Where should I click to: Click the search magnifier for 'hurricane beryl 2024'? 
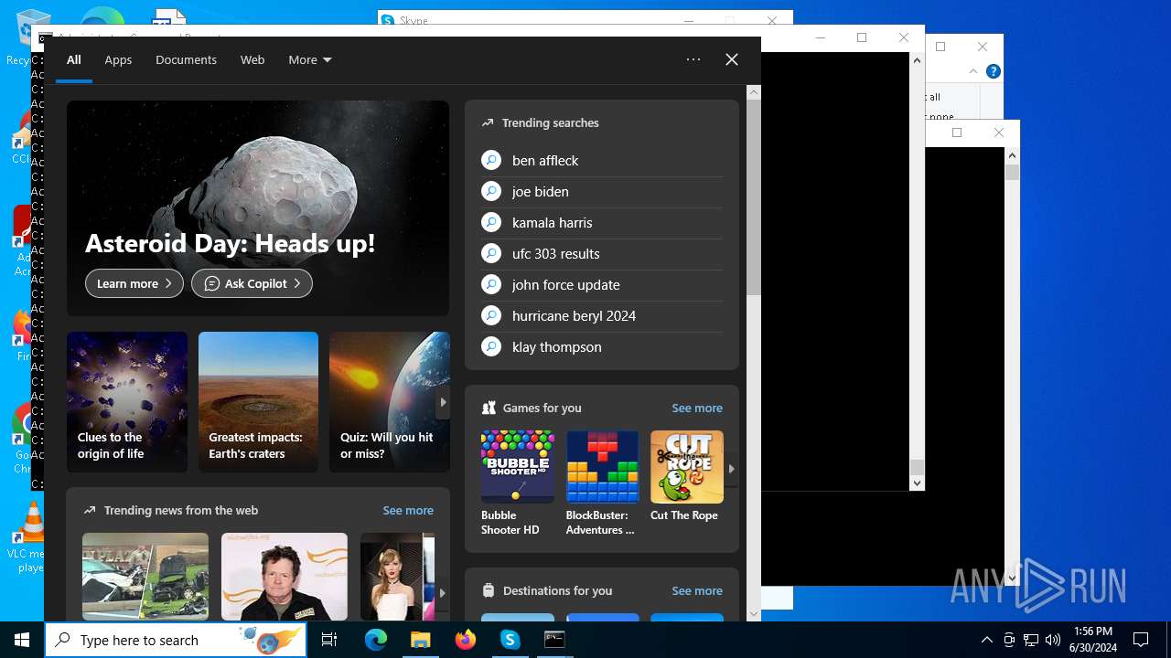[x=491, y=315]
